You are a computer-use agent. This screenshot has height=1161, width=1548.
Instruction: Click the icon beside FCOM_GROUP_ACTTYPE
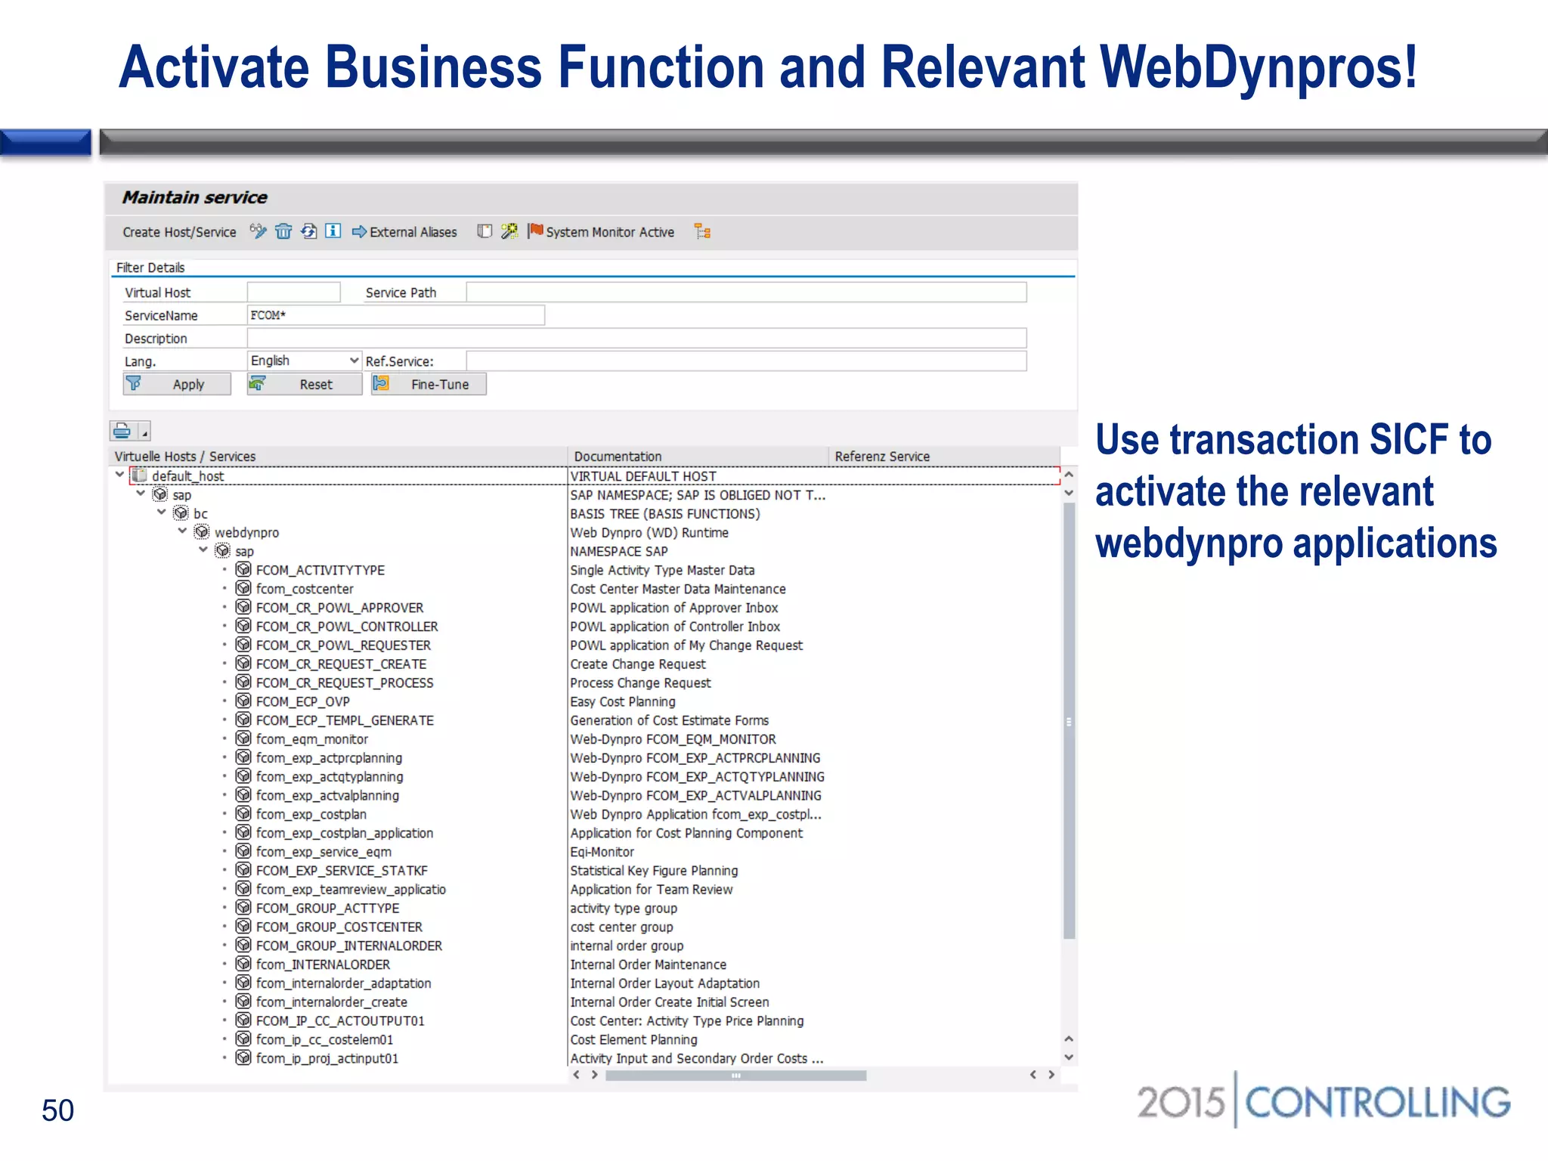243,908
